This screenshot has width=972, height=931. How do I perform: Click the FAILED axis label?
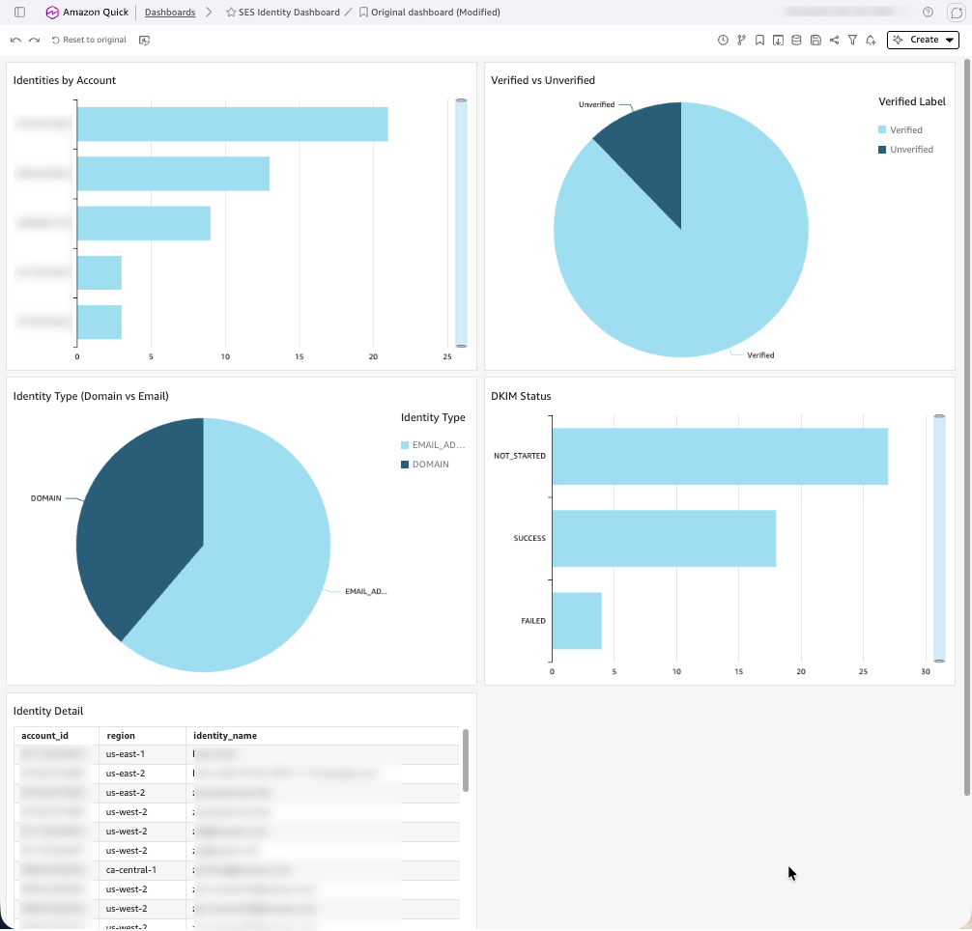tap(533, 621)
